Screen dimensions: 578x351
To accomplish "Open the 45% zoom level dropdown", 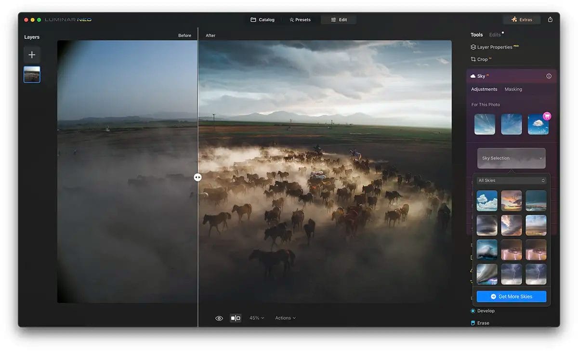I will [x=257, y=318].
